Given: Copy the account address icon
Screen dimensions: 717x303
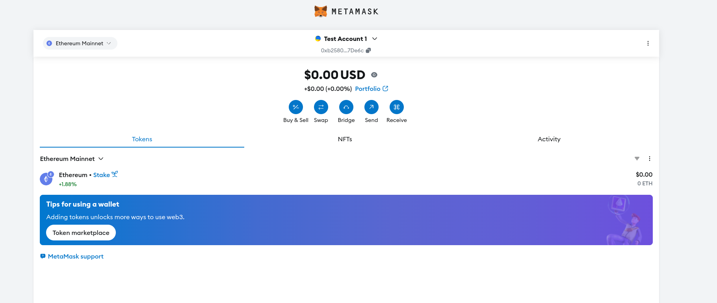Looking at the screenshot, I should pos(368,50).
